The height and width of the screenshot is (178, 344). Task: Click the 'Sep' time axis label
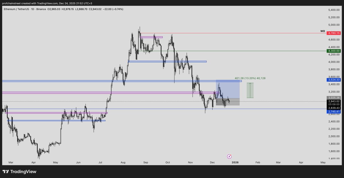coord(146,162)
